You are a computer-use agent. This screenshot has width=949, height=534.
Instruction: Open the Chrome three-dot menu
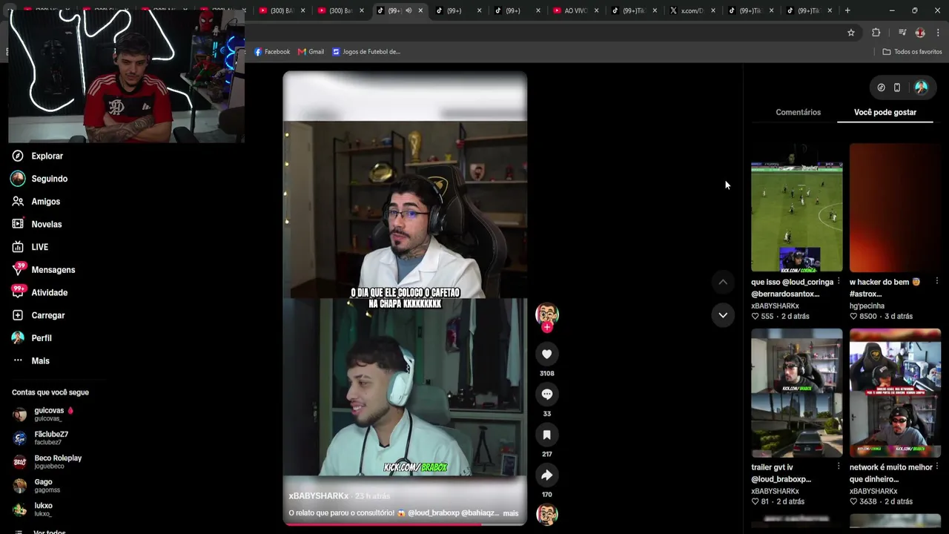pos(939,33)
